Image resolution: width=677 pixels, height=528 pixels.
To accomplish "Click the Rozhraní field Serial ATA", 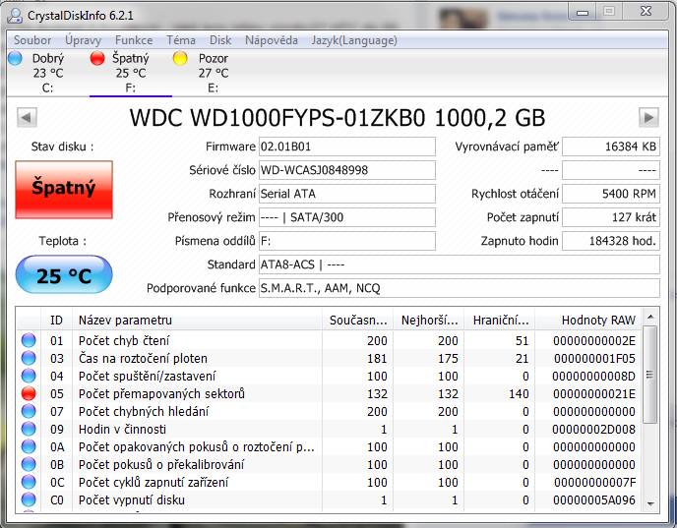I will click(x=347, y=194).
